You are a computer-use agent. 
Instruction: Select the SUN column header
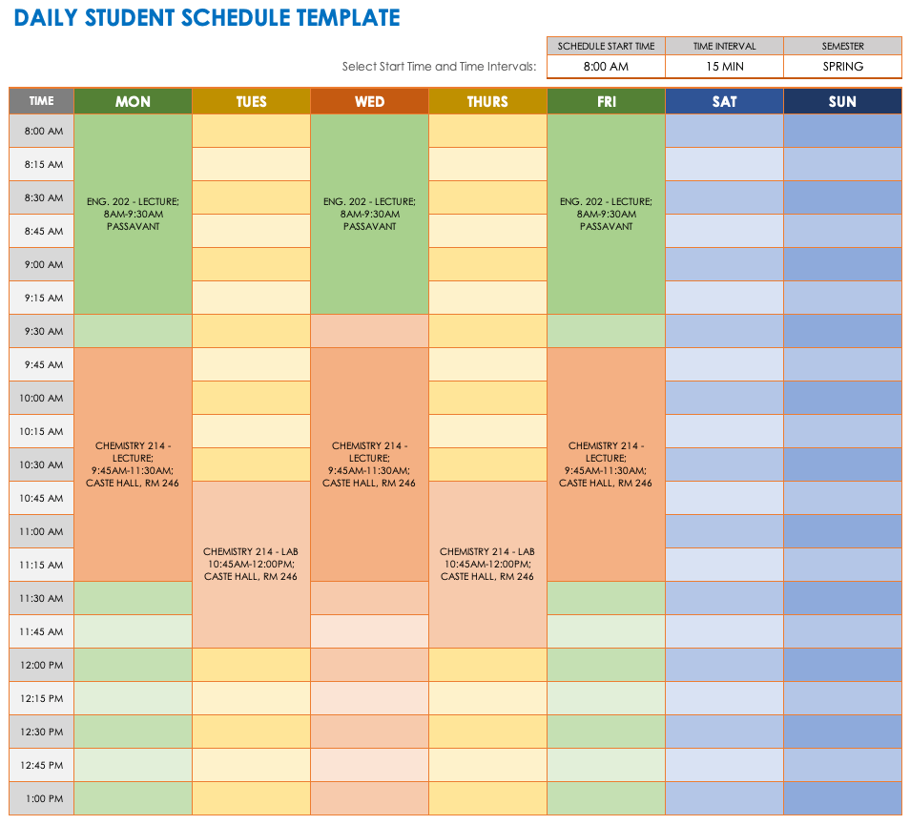842,101
